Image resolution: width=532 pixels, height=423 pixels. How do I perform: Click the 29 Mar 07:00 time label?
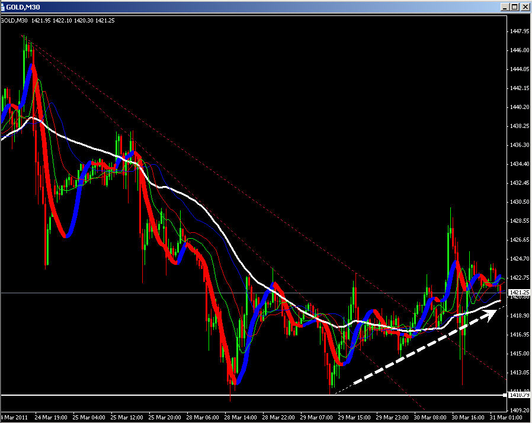pyautogui.click(x=316, y=418)
